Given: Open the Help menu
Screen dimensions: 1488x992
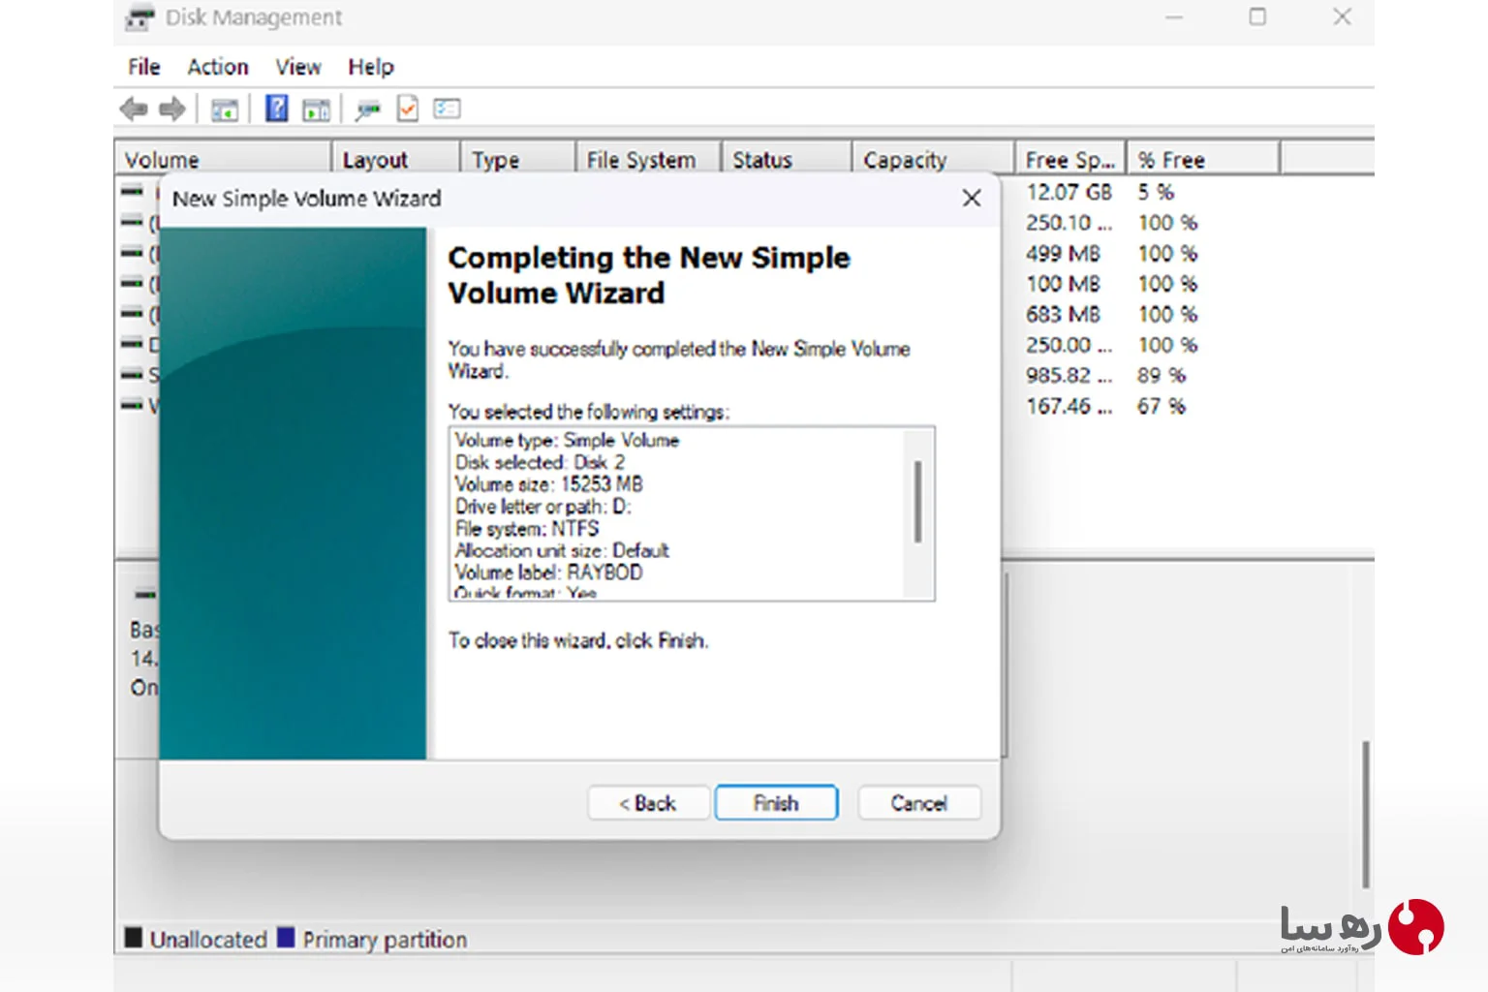Looking at the screenshot, I should coord(371,67).
